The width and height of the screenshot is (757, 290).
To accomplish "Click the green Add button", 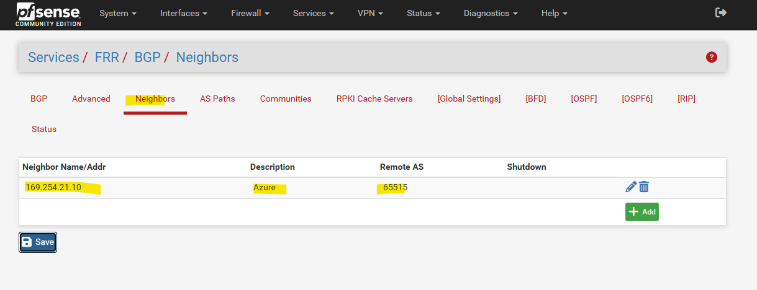I will coord(641,212).
